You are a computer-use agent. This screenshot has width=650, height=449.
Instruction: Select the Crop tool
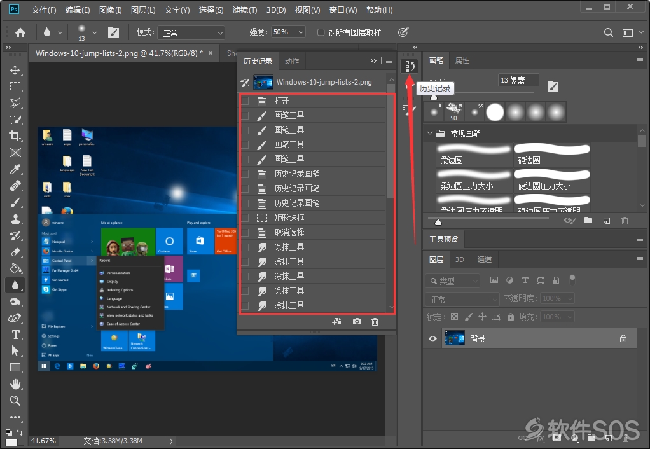pyautogui.click(x=15, y=136)
